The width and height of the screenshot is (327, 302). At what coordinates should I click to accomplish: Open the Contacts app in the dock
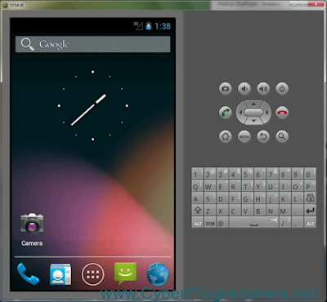(60, 274)
